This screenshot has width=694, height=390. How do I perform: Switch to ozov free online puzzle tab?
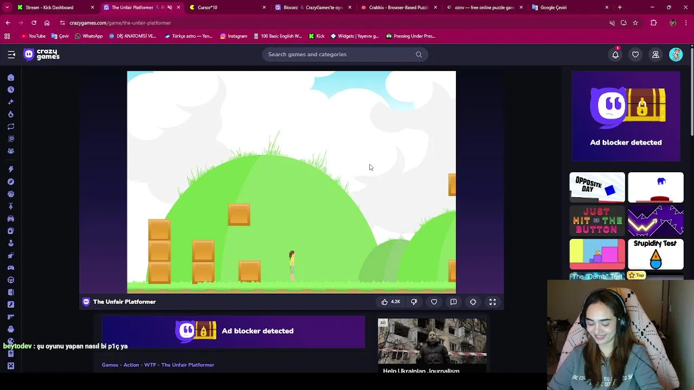point(485,8)
